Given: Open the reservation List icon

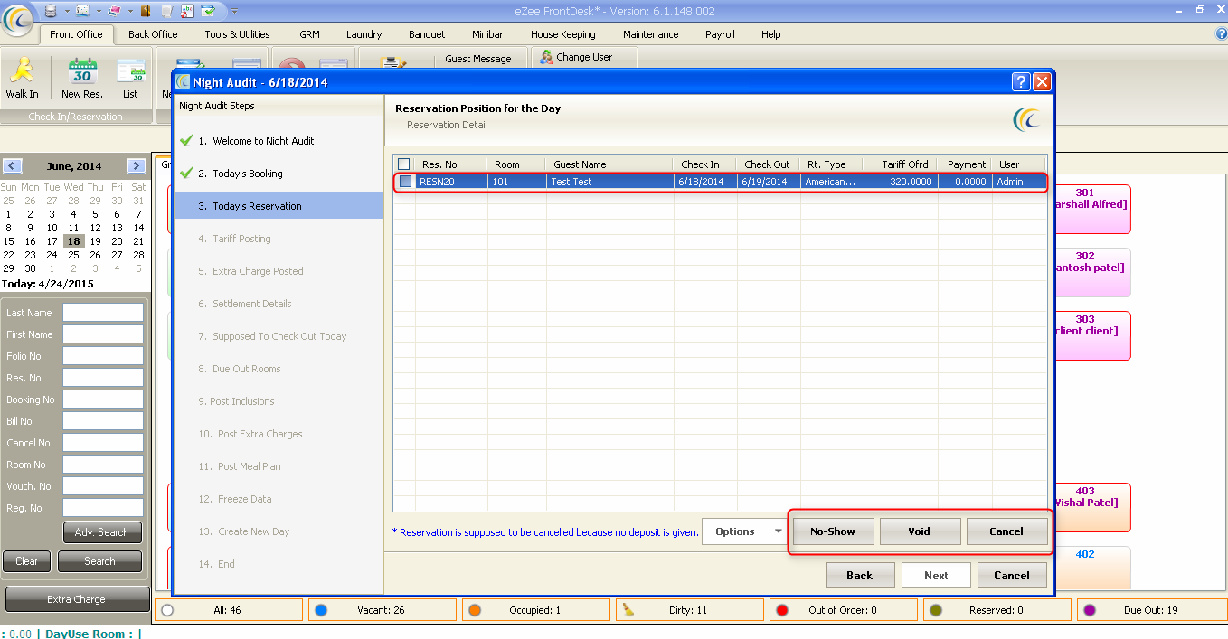Looking at the screenshot, I should click(131, 70).
